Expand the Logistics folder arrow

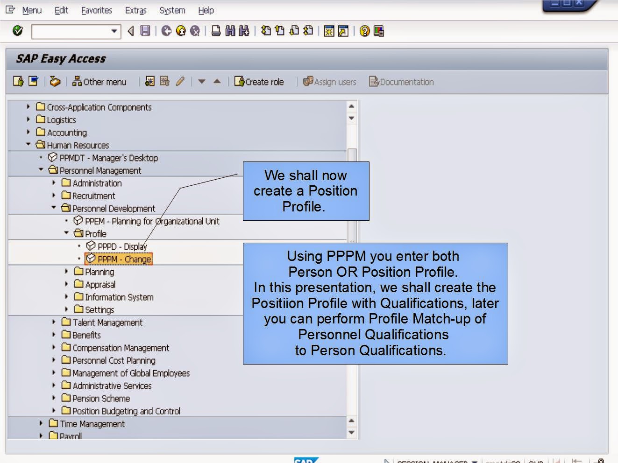pos(28,119)
